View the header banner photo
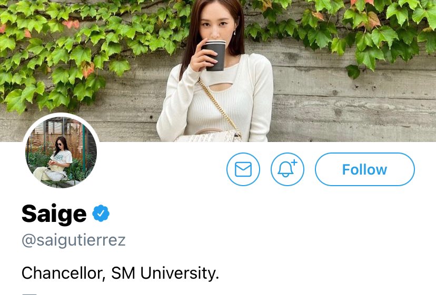Viewport: 436px width, 295px height. (218, 71)
